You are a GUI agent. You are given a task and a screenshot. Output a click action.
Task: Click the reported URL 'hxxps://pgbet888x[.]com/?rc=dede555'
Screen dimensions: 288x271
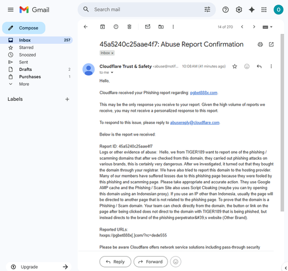[x=133, y=235]
